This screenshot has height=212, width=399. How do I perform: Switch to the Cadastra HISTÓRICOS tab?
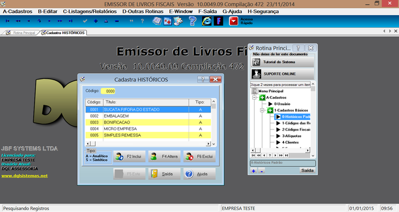pos(63,33)
